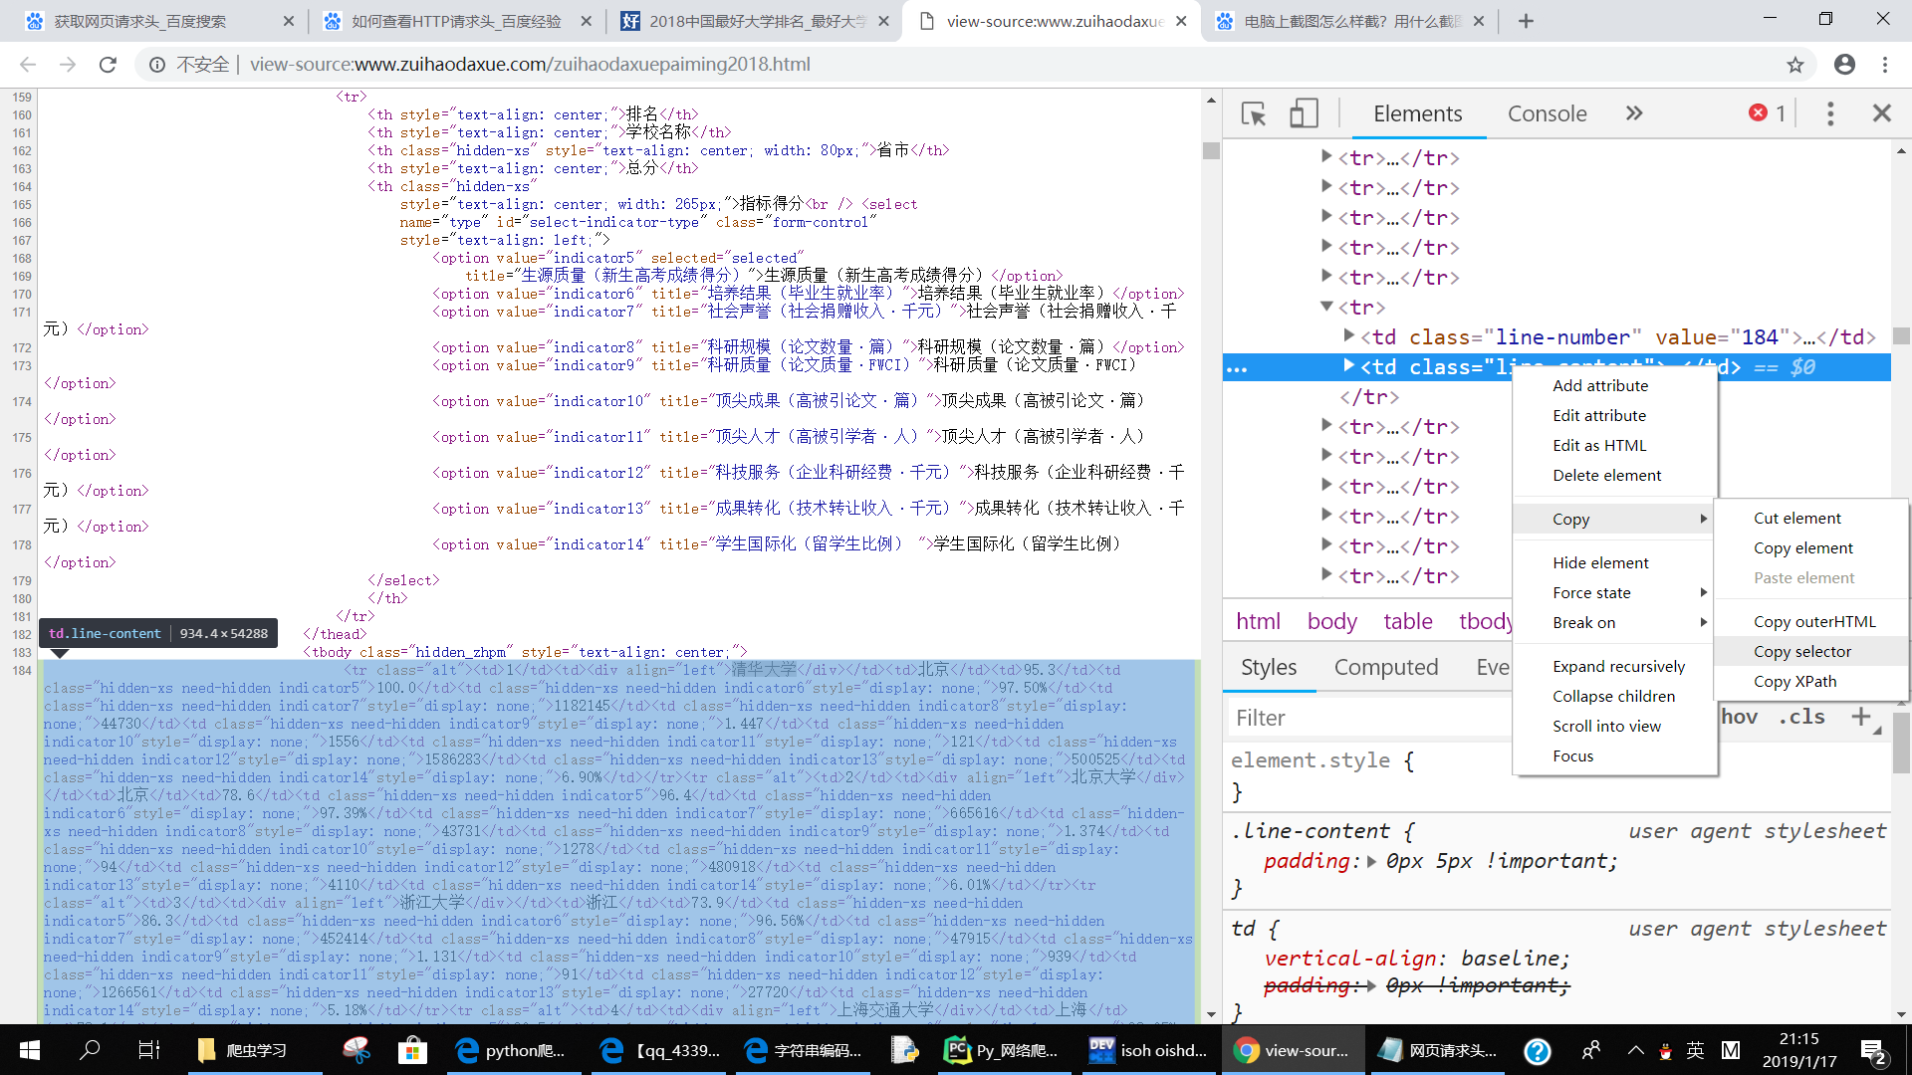This screenshot has width=1912, height=1075.
Task: Select Copy XPath context menu item
Action: 1795,680
